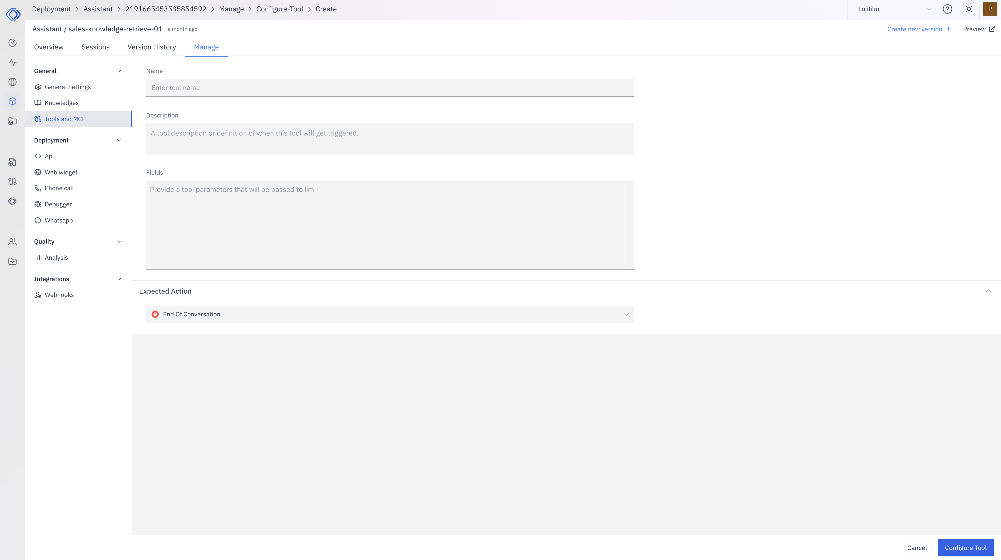Collapse the Expected Action section
Viewport: 1001px width, 560px height.
coord(988,291)
